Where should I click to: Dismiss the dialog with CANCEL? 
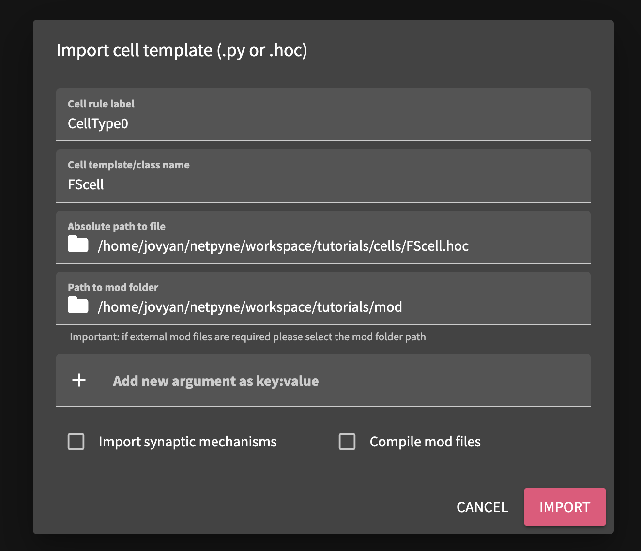click(x=482, y=507)
